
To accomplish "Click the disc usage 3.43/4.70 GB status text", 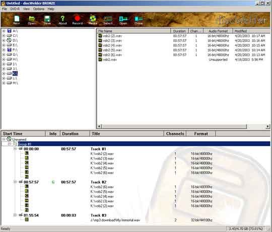I will tap(246, 228).
